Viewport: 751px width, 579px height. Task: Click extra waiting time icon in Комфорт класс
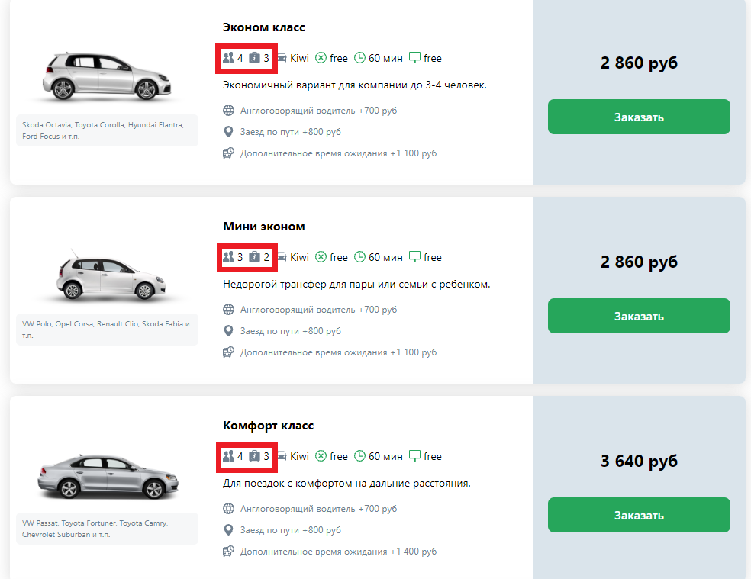pyautogui.click(x=228, y=552)
